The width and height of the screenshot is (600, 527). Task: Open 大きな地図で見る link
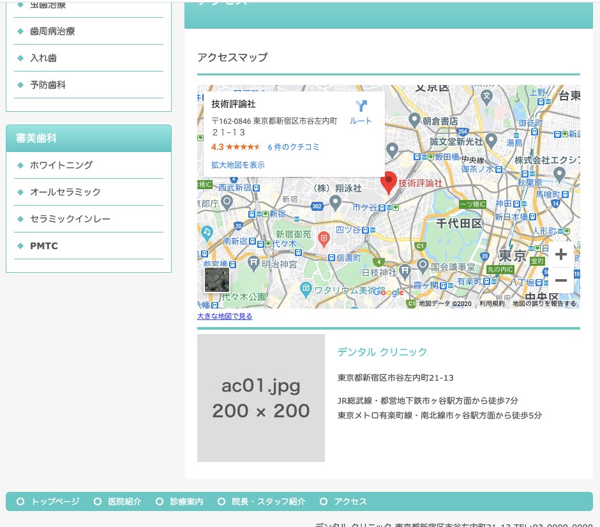coord(225,316)
